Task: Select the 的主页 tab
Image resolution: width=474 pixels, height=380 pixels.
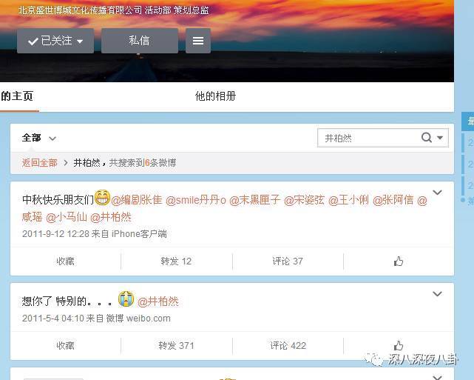Action: coord(17,96)
